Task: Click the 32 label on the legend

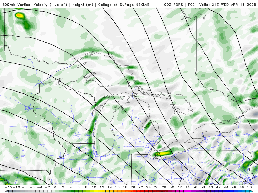Action: tap(180, 187)
